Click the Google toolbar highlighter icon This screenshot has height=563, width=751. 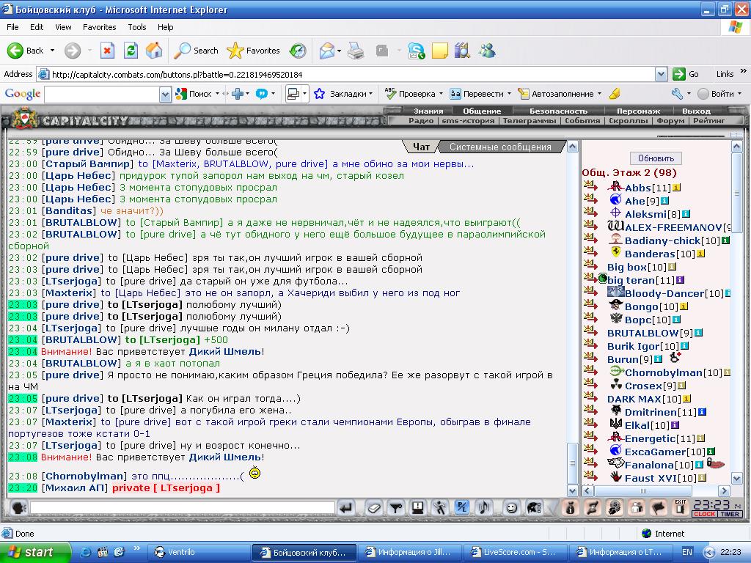click(615, 94)
